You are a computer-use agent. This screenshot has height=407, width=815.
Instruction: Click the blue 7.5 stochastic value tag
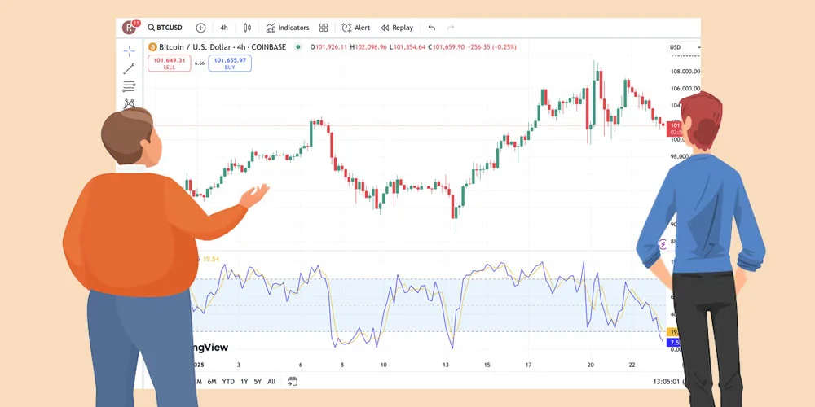pos(674,342)
